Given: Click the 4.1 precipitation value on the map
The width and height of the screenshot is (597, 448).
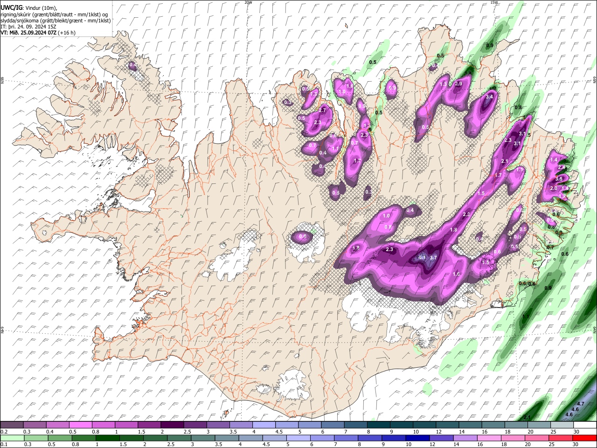Looking at the screenshot, I should pos(423,257).
